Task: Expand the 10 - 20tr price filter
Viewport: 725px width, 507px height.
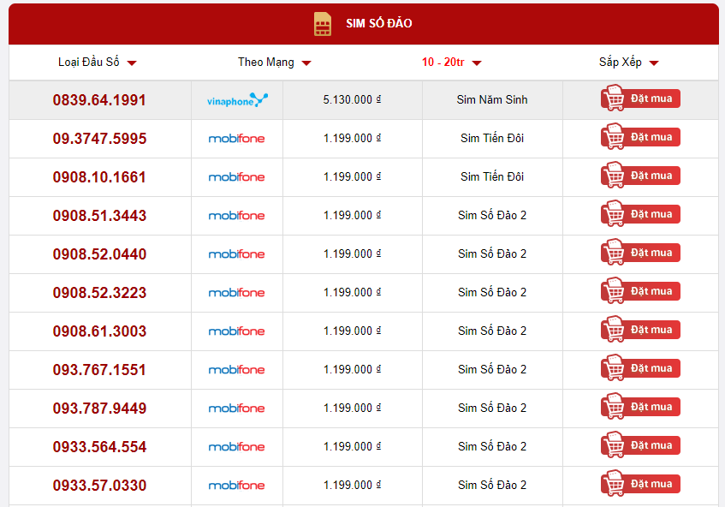Action: click(451, 63)
